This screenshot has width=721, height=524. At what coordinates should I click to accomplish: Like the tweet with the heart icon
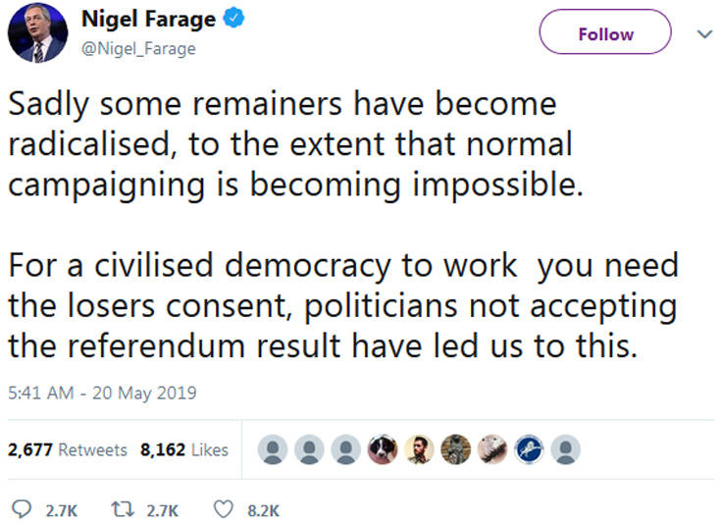[224, 510]
